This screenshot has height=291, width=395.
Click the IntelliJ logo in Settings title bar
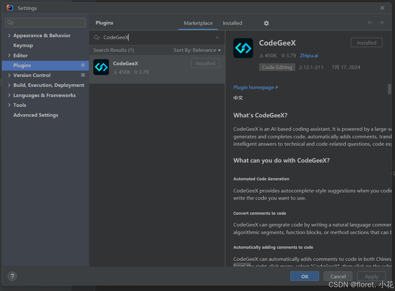click(x=10, y=8)
